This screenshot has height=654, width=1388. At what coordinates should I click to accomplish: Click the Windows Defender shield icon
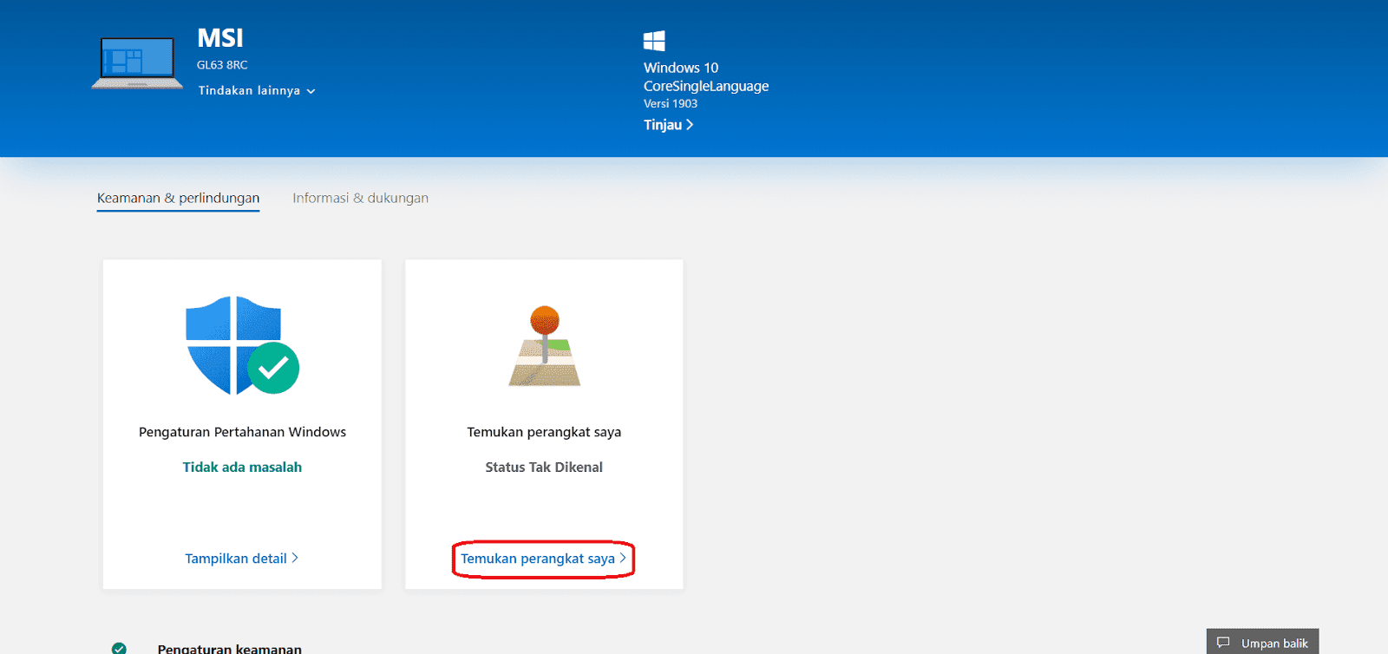coord(242,345)
